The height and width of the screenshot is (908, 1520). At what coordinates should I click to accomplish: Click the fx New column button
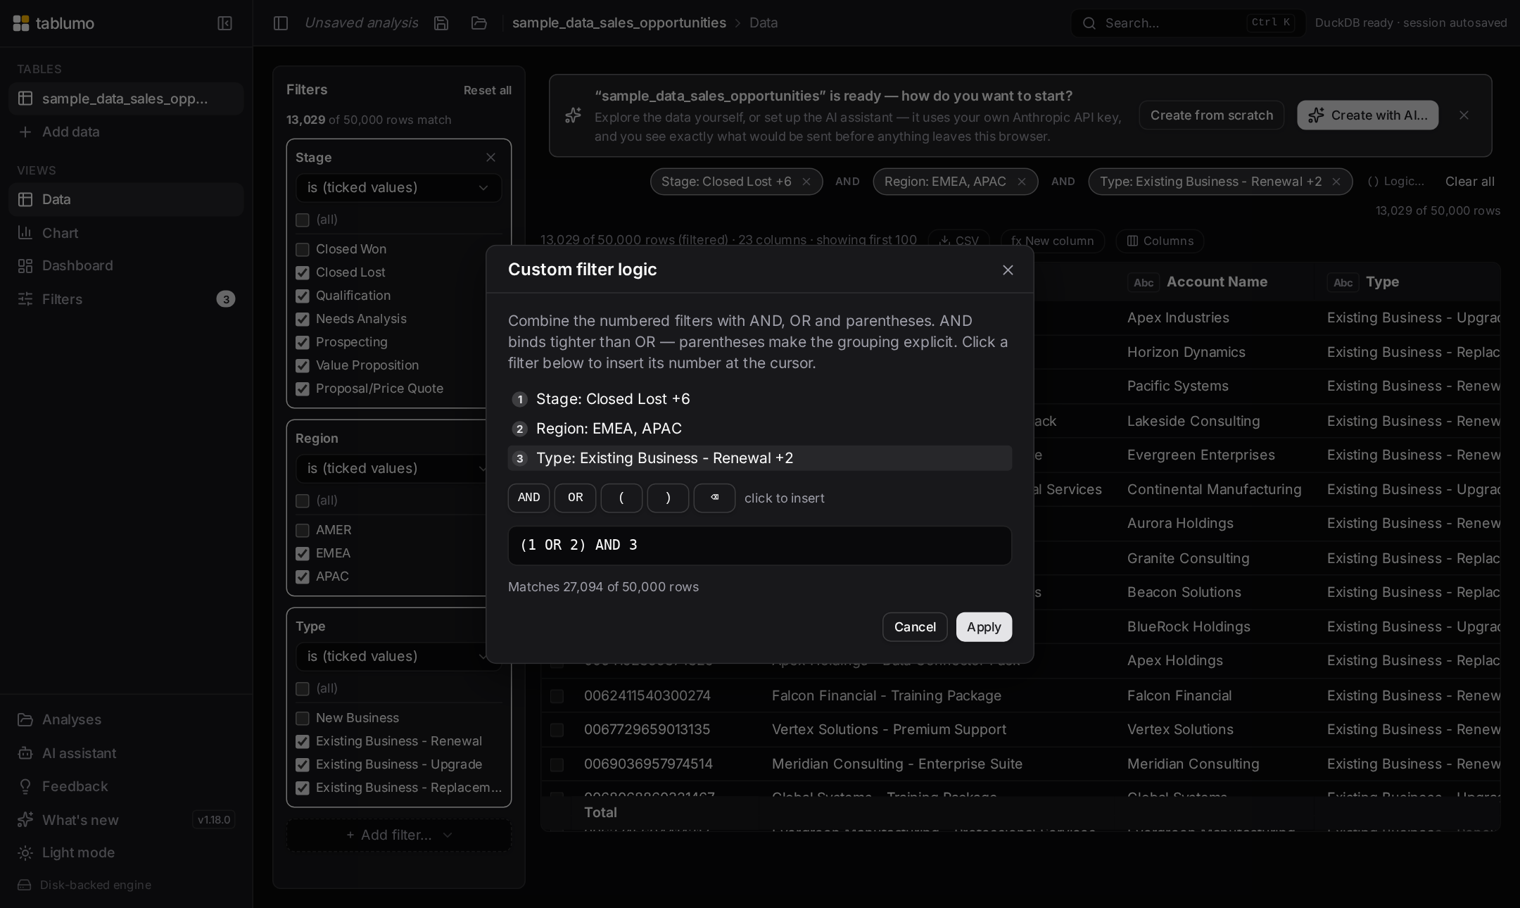[x=1052, y=241]
